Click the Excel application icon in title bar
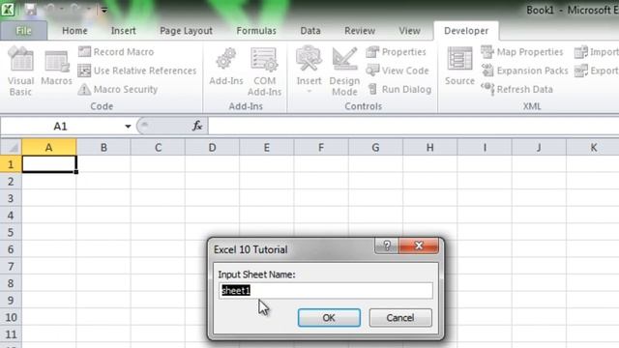Screen dimensions: 619x348 (x=8, y=9)
